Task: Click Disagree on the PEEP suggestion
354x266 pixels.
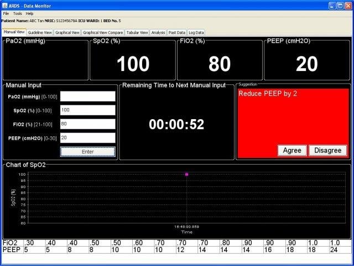Action: pyautogui.click(x=328, y=150)
